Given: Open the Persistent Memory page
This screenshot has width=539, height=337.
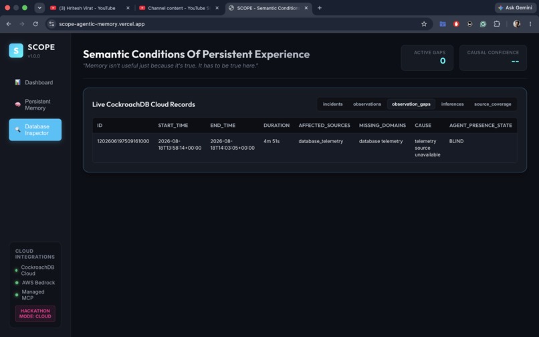Looking at the screenshot, I should point(35,104).
